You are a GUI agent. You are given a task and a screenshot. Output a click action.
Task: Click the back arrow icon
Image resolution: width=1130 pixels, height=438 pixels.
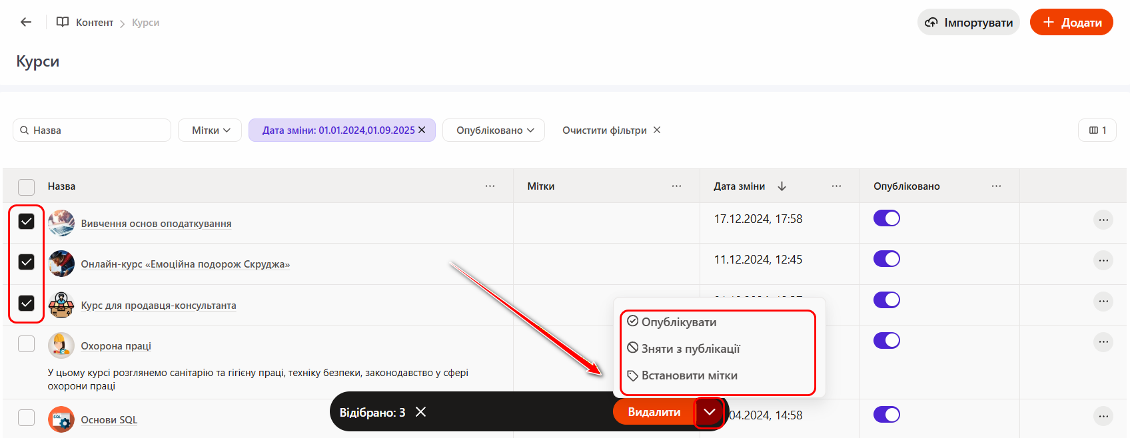26,22
